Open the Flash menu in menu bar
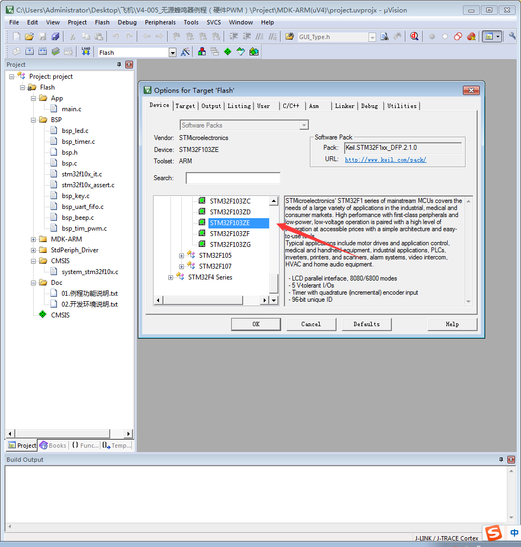Viewport: 521px width, 547px height. pyautogui.click(x=102, y=22)
